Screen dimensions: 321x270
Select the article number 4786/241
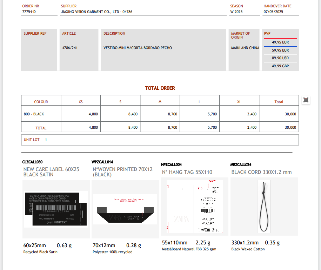[x=70, y=48]
